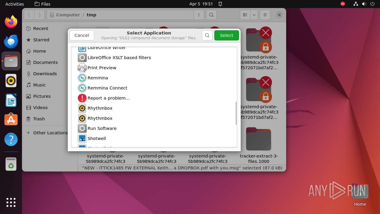Go forward in Files navigation
Image resolution: width=380 pixels, height=214 pixels.
click(39, 15)
